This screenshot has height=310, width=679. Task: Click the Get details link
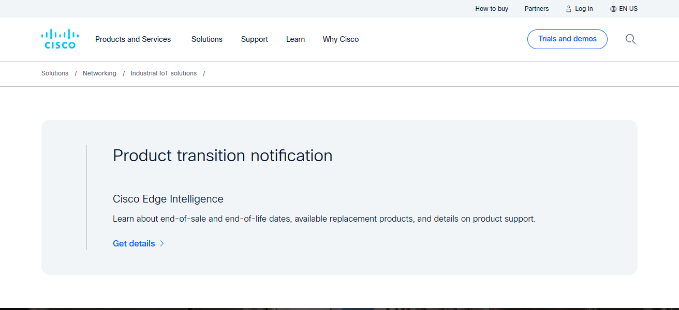(134, 243)
